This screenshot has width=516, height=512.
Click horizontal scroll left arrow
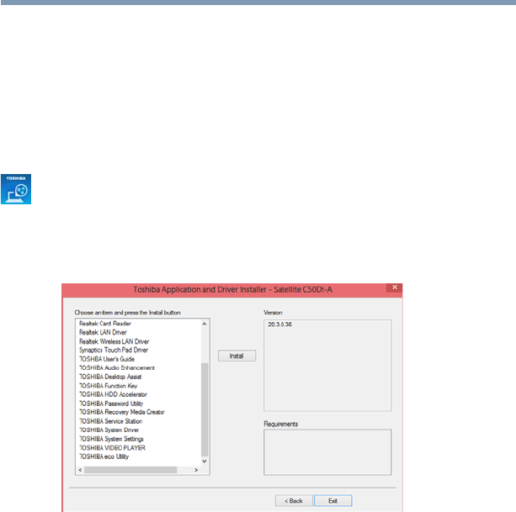point(80,470)
